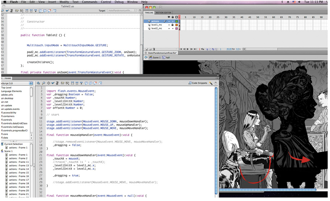Go to Scene 1 in edit bar
The height and width of the screenshot is (201, 330).
155,57
